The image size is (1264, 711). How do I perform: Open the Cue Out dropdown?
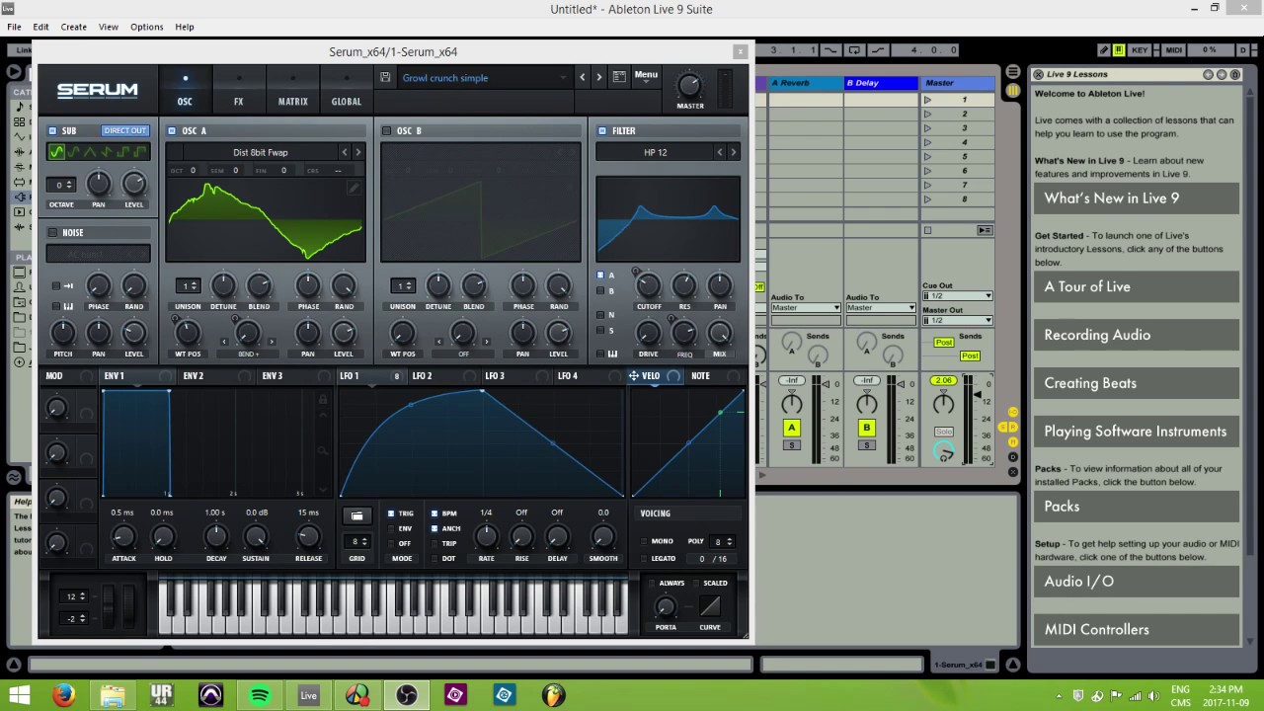(x=957, y=296)
